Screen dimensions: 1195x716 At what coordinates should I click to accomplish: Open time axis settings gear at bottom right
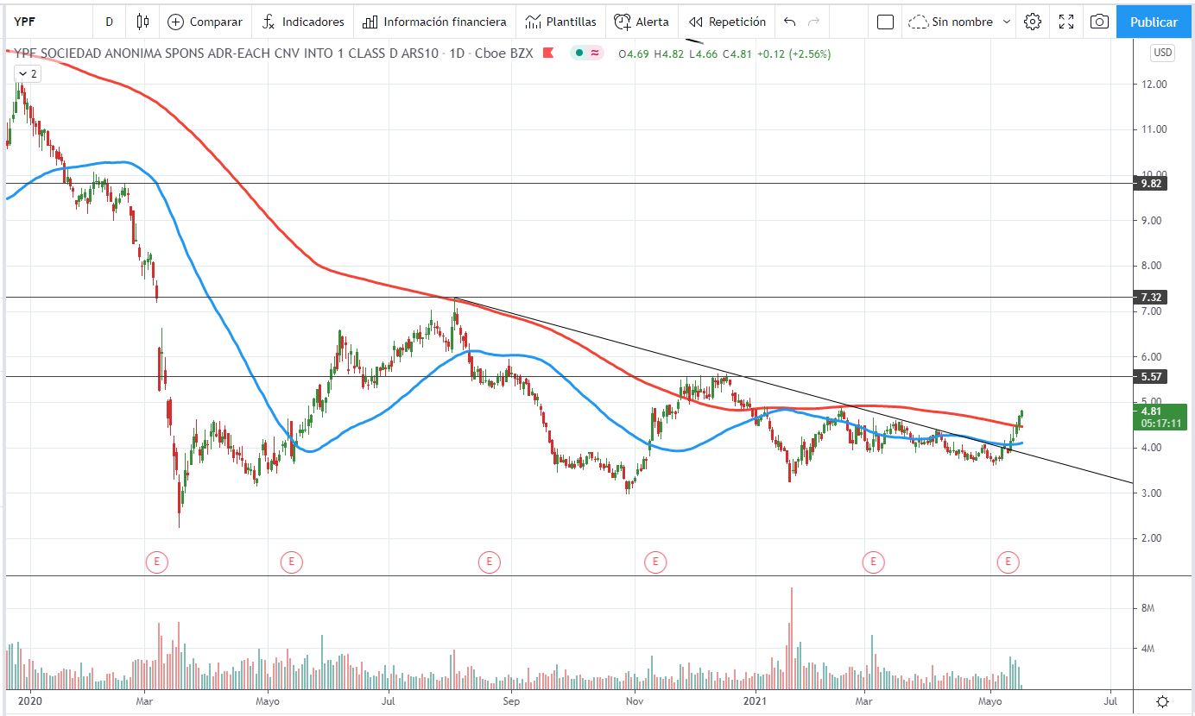1163,701
